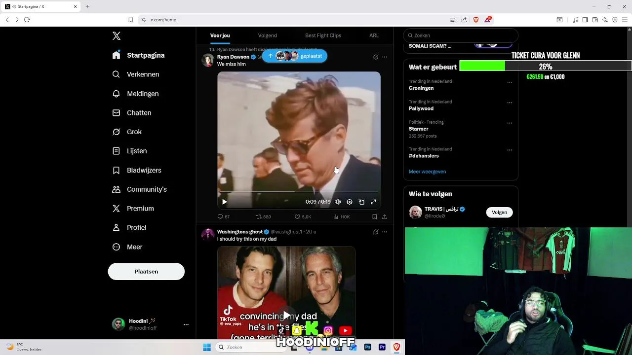Open Brave Wallet icon
Viewport: 632px width, 355px height.
click(x=595, y=20)
